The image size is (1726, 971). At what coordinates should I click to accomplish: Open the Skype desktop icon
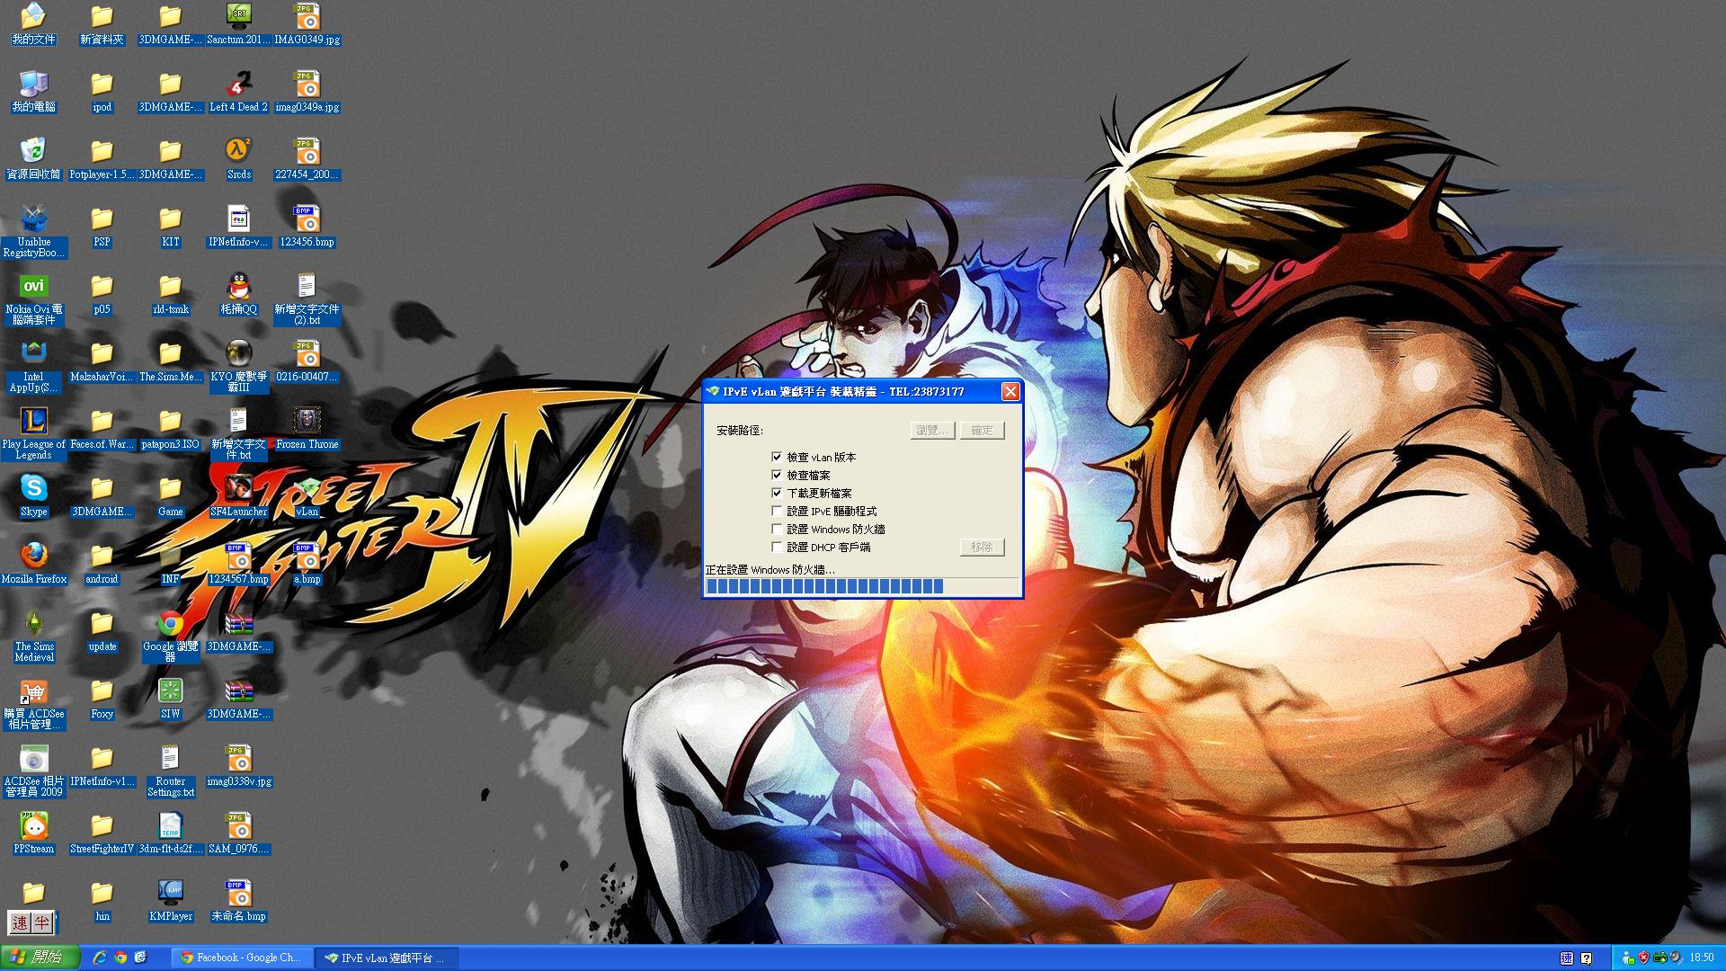[x=34, y=489]
